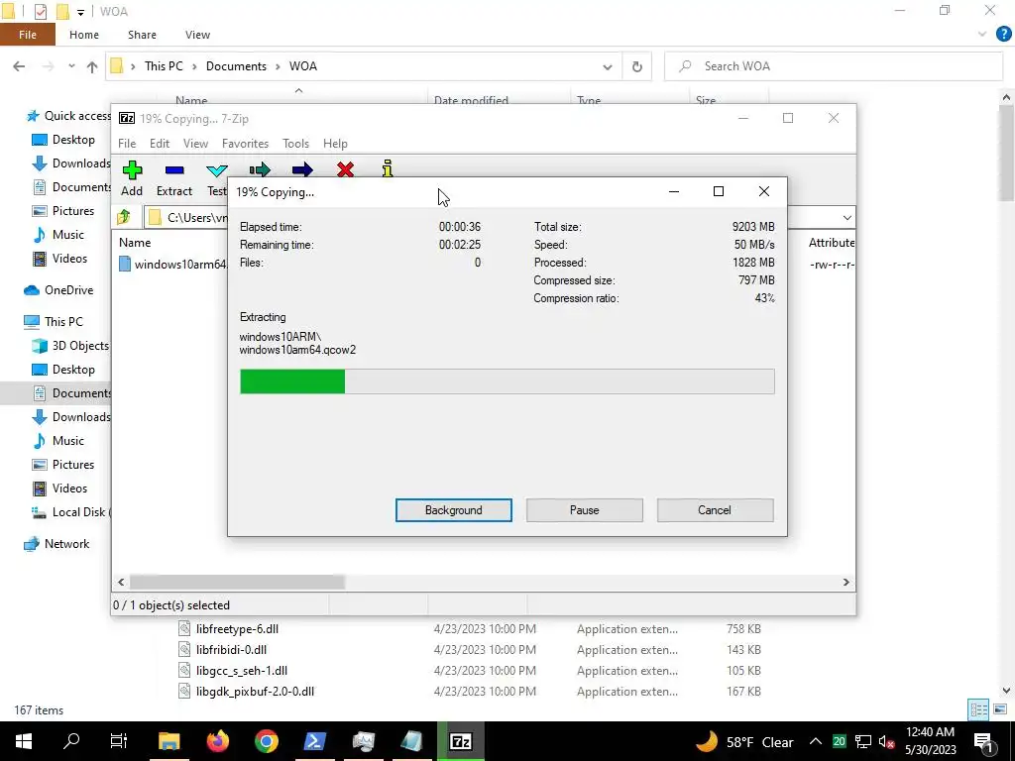Switch to Explorer View ribbon tab
Image resolution: width=1015 pixels, height=761 pixels.
(197, 35)
